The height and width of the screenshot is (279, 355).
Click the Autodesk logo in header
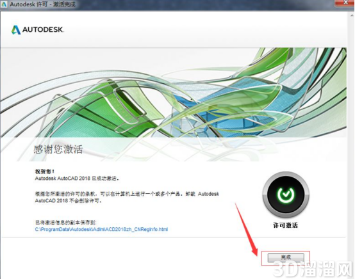coord(38,29)
